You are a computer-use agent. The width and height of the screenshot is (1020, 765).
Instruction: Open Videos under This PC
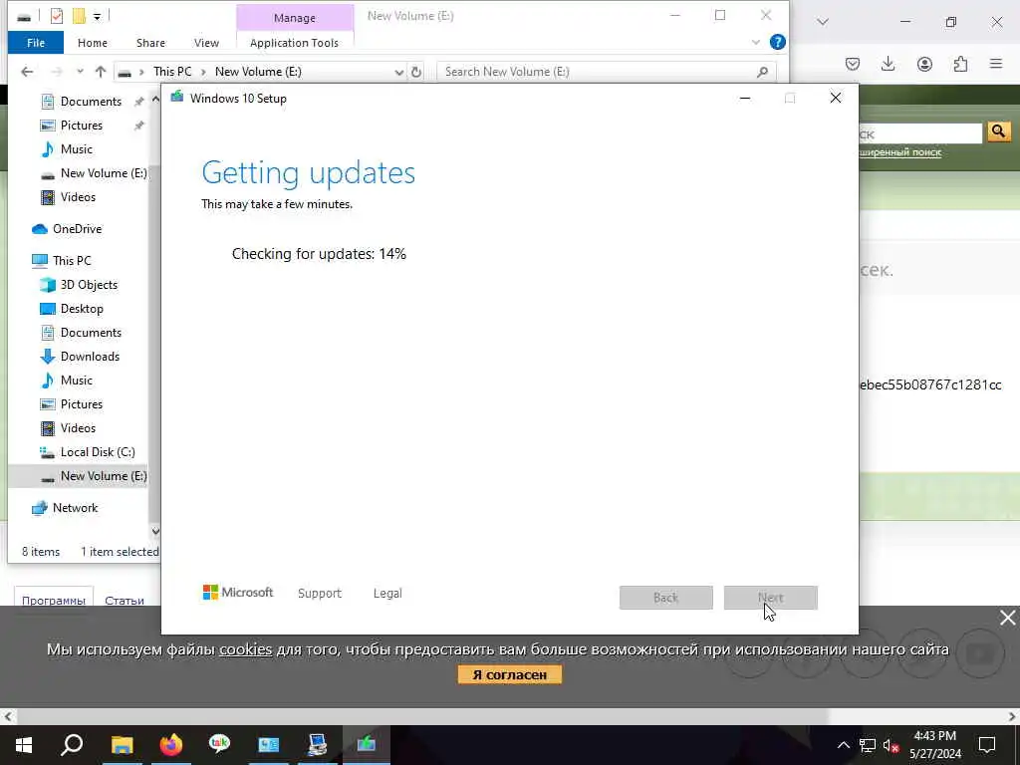point(78,428)
